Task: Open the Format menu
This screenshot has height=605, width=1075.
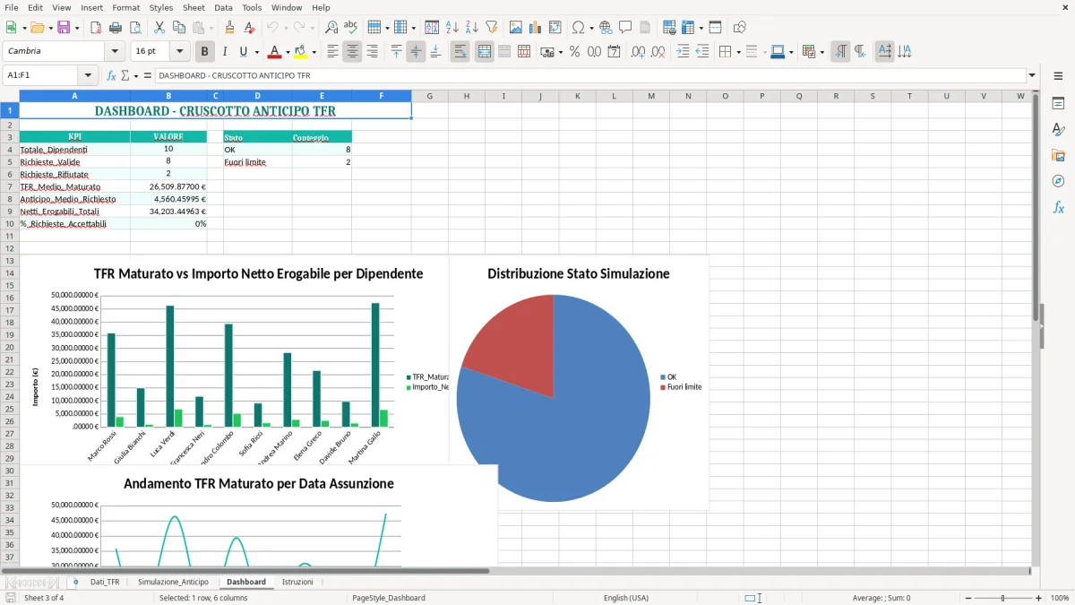Action: pos(125,7)
